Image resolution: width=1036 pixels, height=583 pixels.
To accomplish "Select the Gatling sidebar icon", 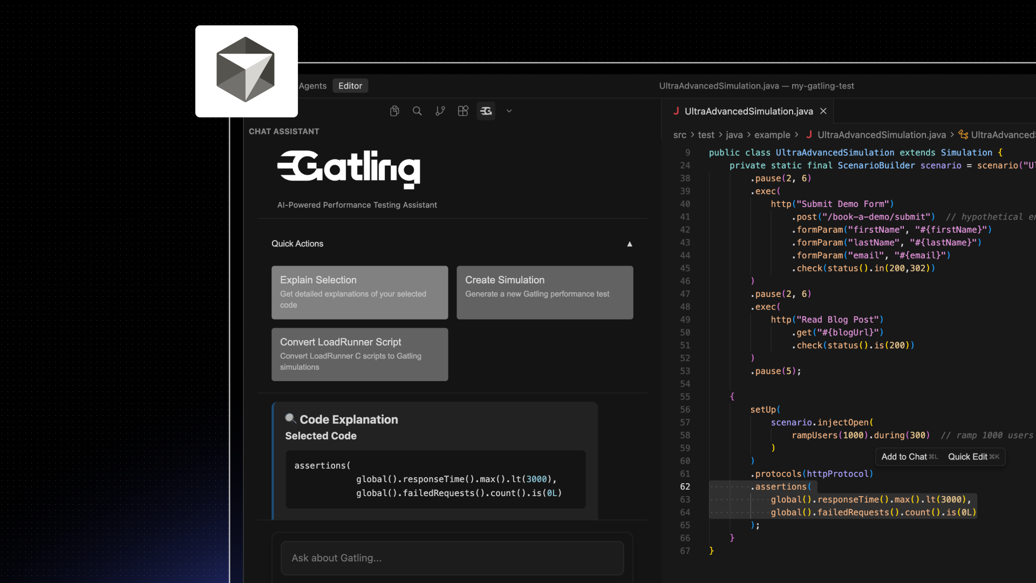I will 486,111.
